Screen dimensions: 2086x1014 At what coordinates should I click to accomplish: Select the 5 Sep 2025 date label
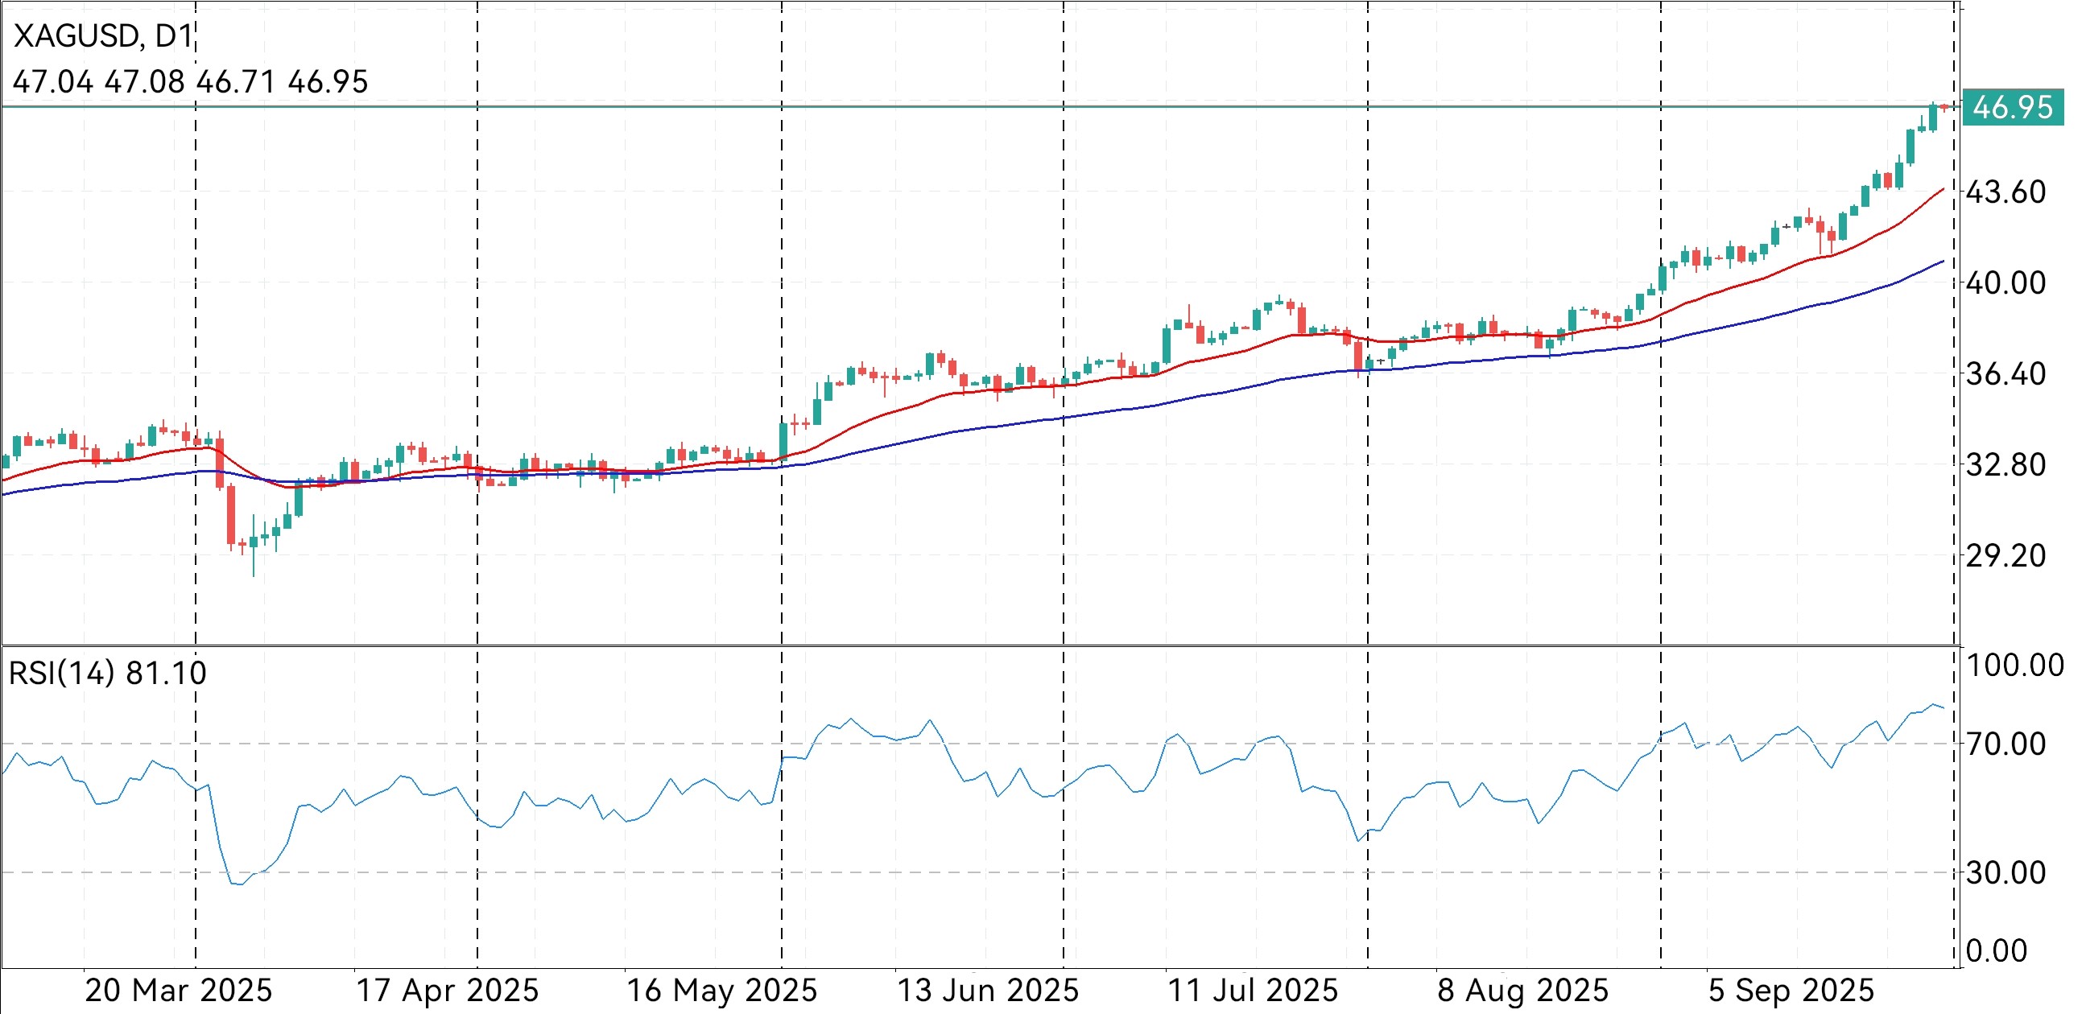pyautogui.click(x=1791, y=991)
